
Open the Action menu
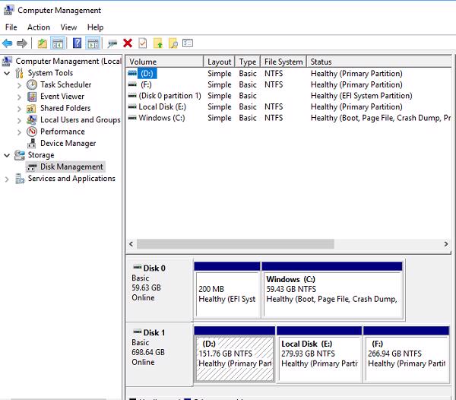[x=39, y=27]
